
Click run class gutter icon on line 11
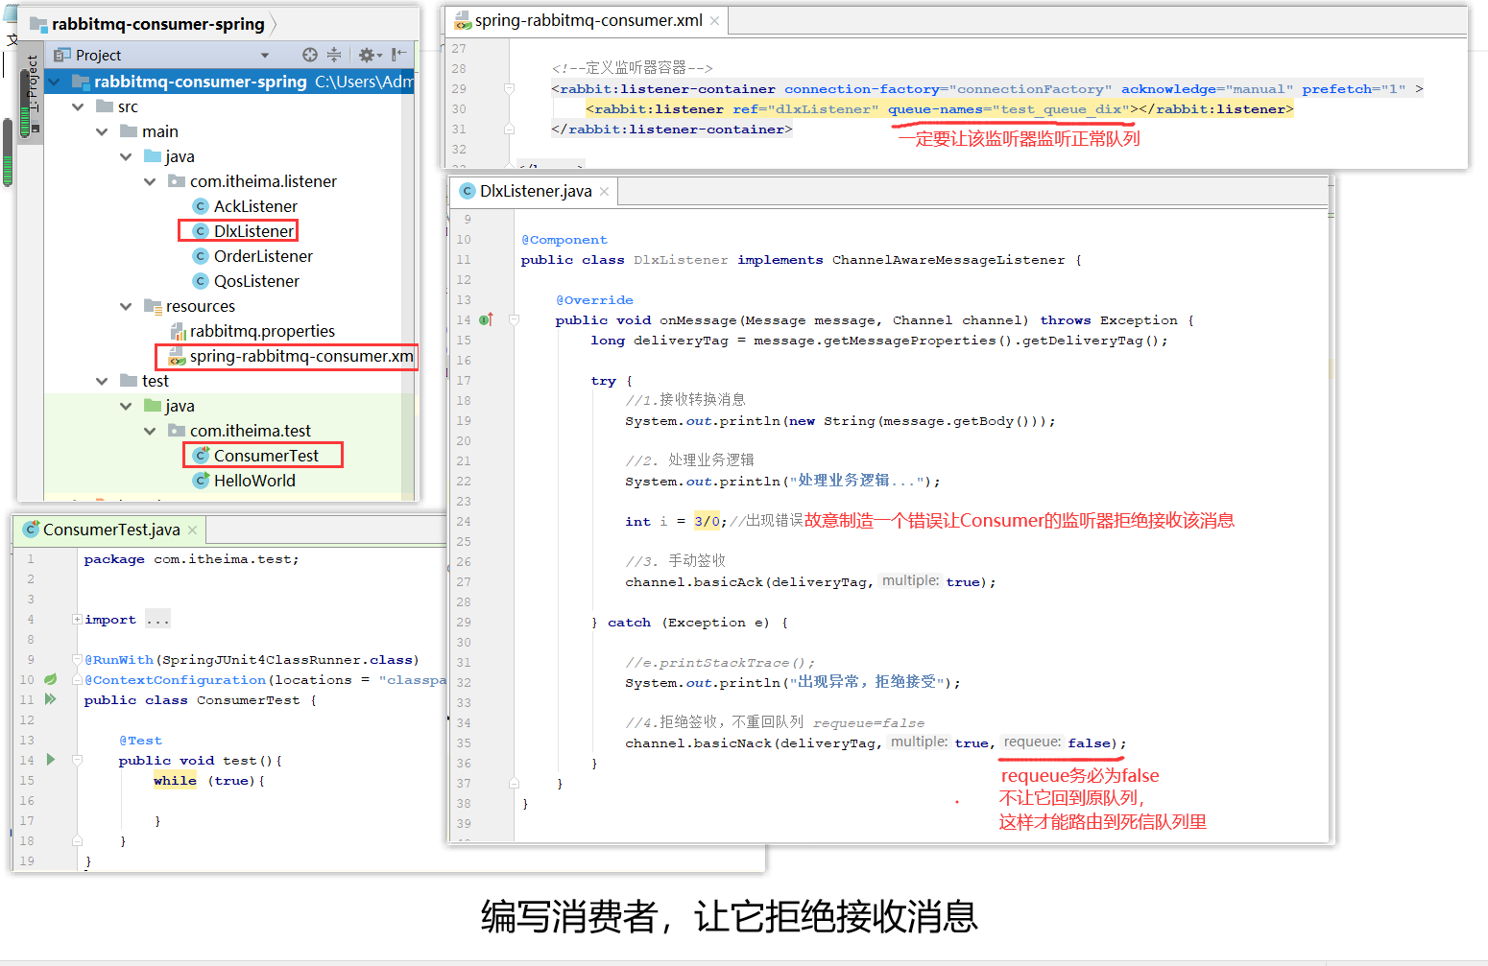pyautogui.click(x=50, y=699)
